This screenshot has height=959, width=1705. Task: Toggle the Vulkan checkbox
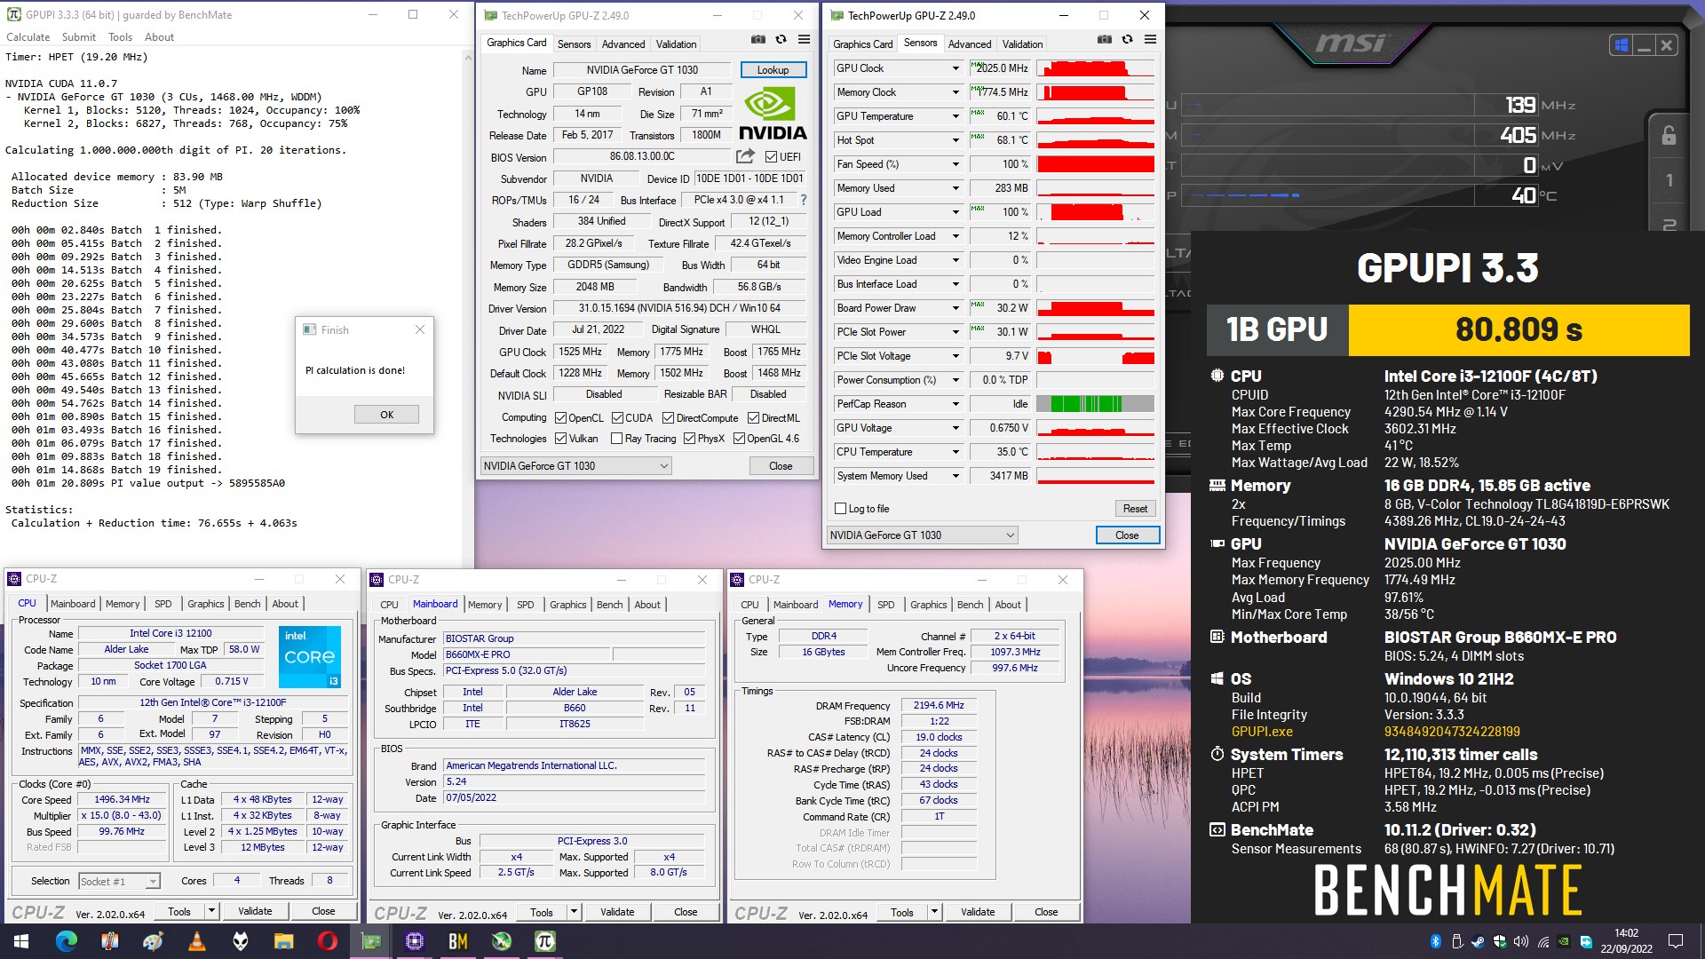[x=560, y=439]
